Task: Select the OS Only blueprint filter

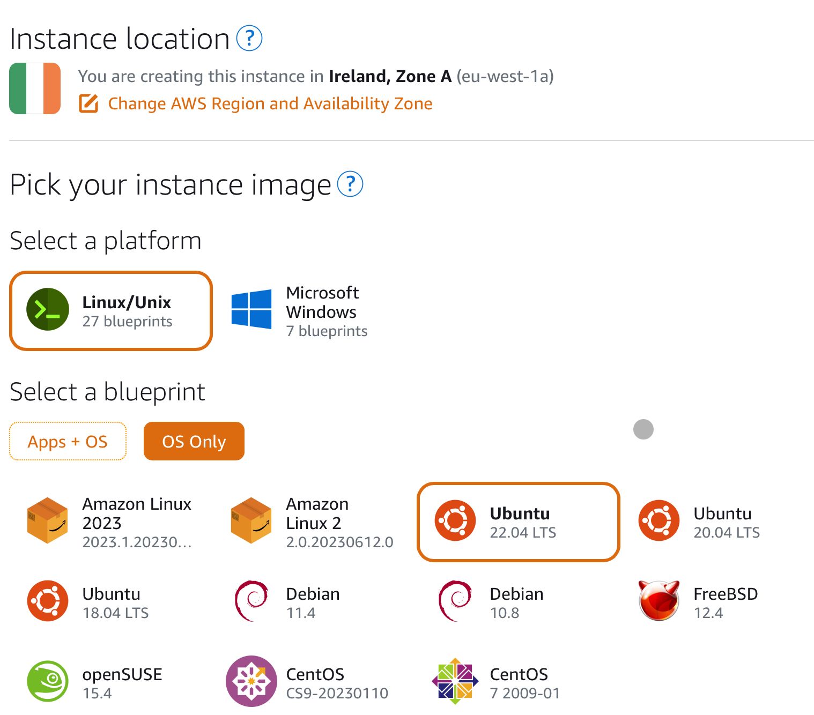Action: 194,441
